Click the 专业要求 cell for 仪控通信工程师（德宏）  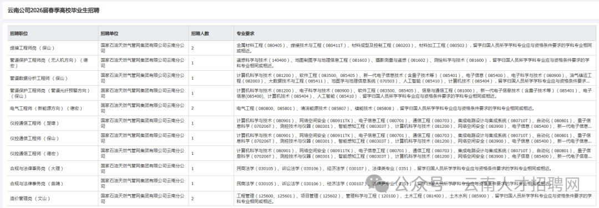click(414, 153)
